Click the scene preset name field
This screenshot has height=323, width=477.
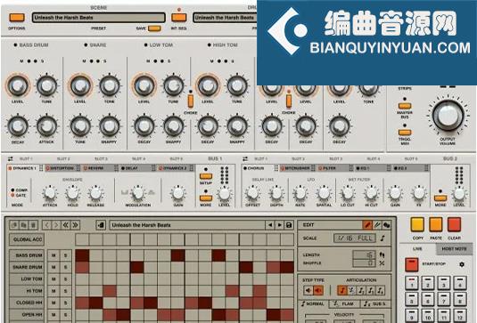tap(99, 18)
